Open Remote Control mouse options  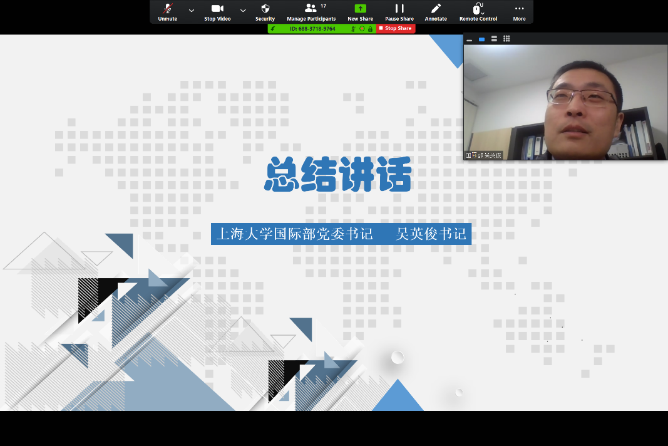pyautogui.click(x=478, y=11)
